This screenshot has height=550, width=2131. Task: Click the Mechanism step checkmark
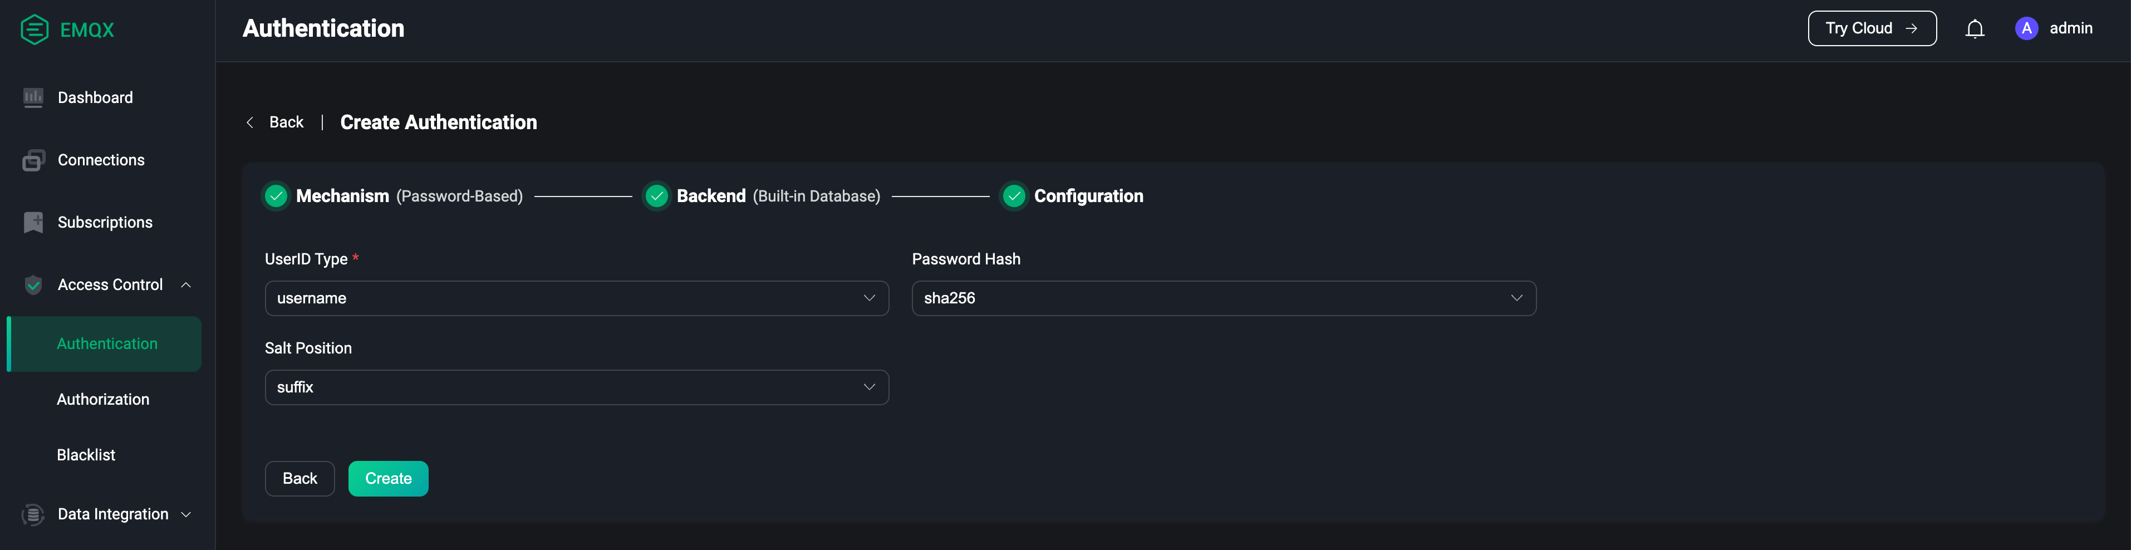click(x=276, y=196)
